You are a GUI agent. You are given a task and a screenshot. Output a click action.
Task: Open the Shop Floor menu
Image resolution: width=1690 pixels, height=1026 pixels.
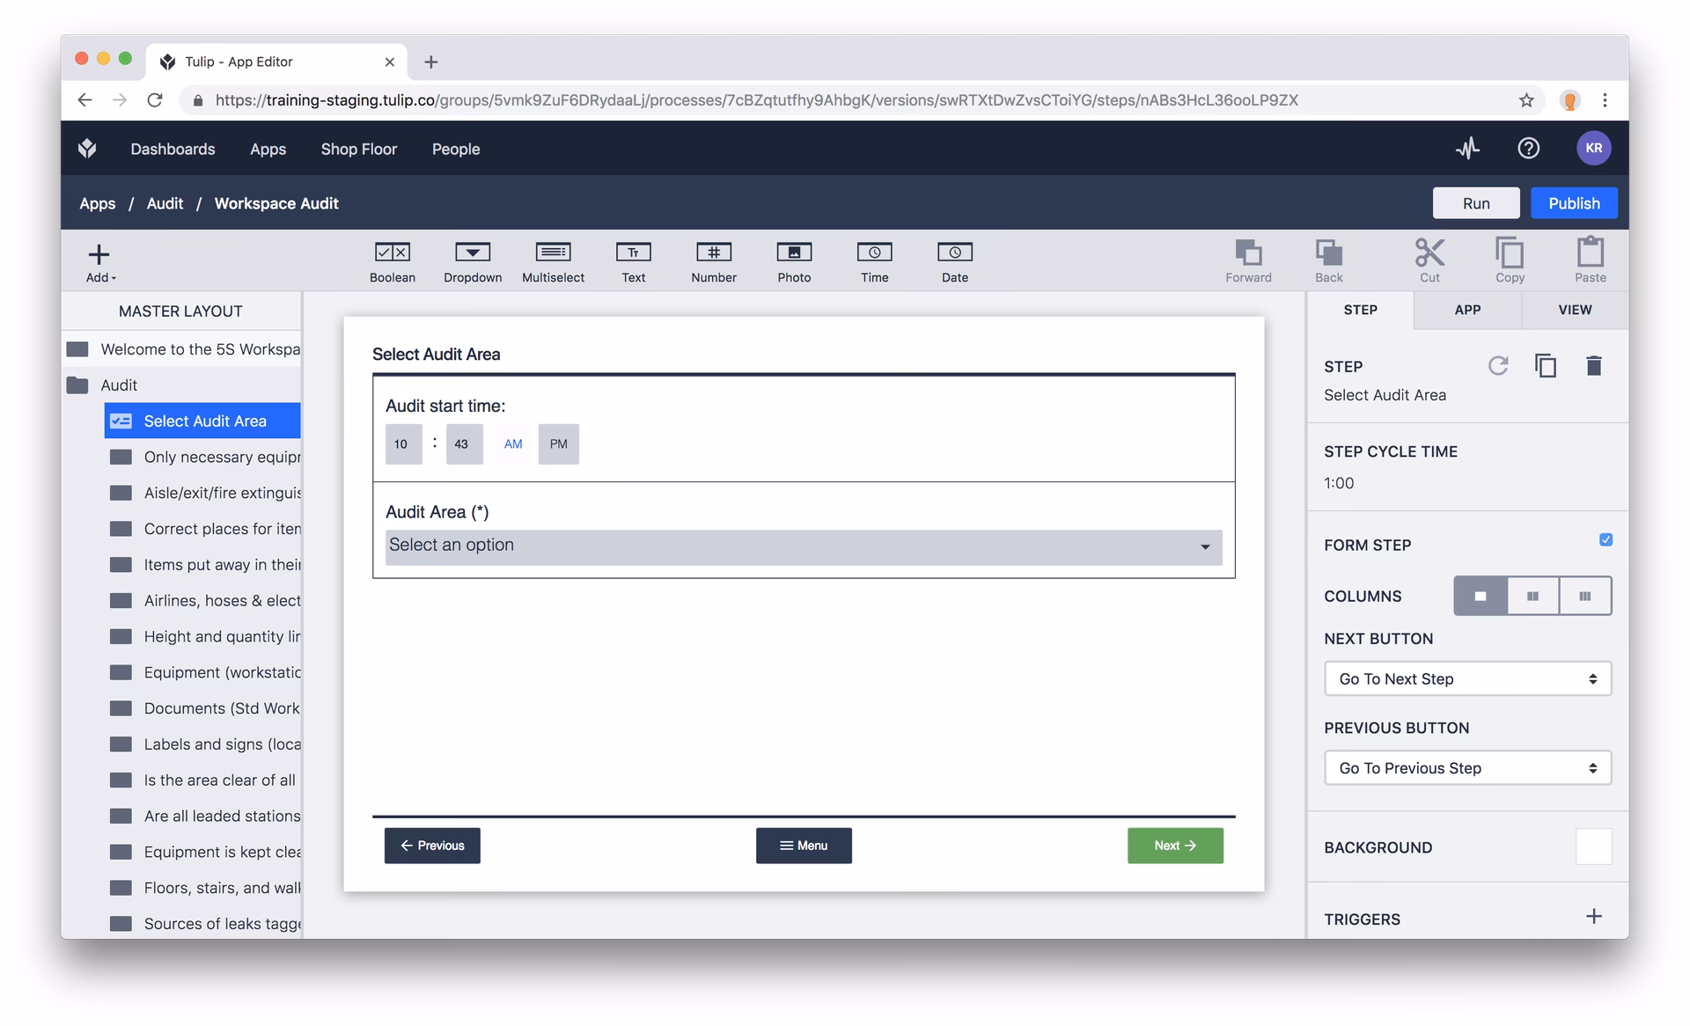(358, 150)
